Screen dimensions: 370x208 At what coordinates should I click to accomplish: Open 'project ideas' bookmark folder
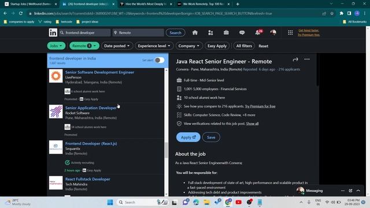pyautogui.click(x=87, y=22)
